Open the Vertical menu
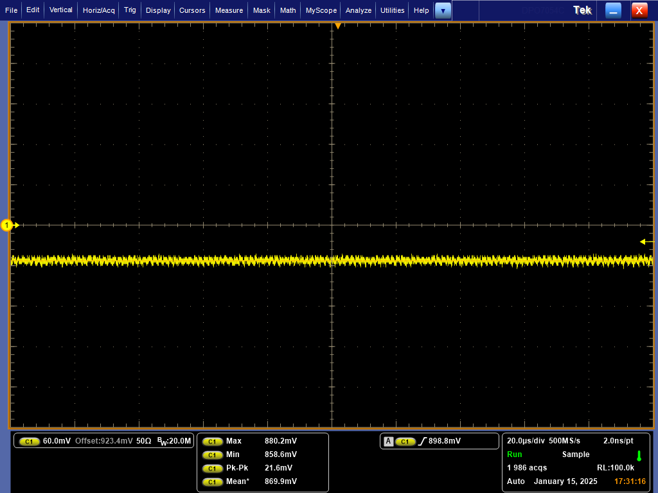 61,10
